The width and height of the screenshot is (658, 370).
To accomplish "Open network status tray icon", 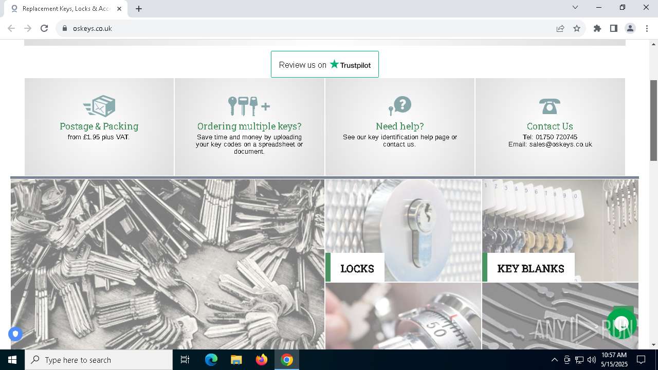I will 579,360.
